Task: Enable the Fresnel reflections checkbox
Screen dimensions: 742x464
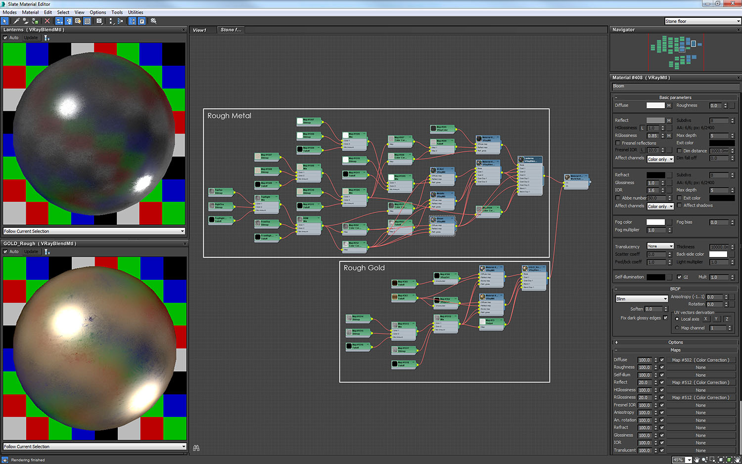Action: [618, 143]
